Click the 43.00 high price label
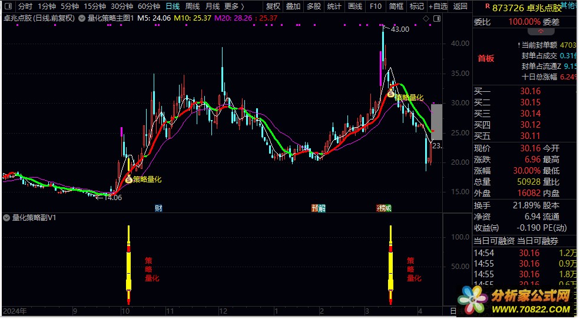The width and height of the screenshot is (580, 319). pyautogui.click(x=400, y=29)
